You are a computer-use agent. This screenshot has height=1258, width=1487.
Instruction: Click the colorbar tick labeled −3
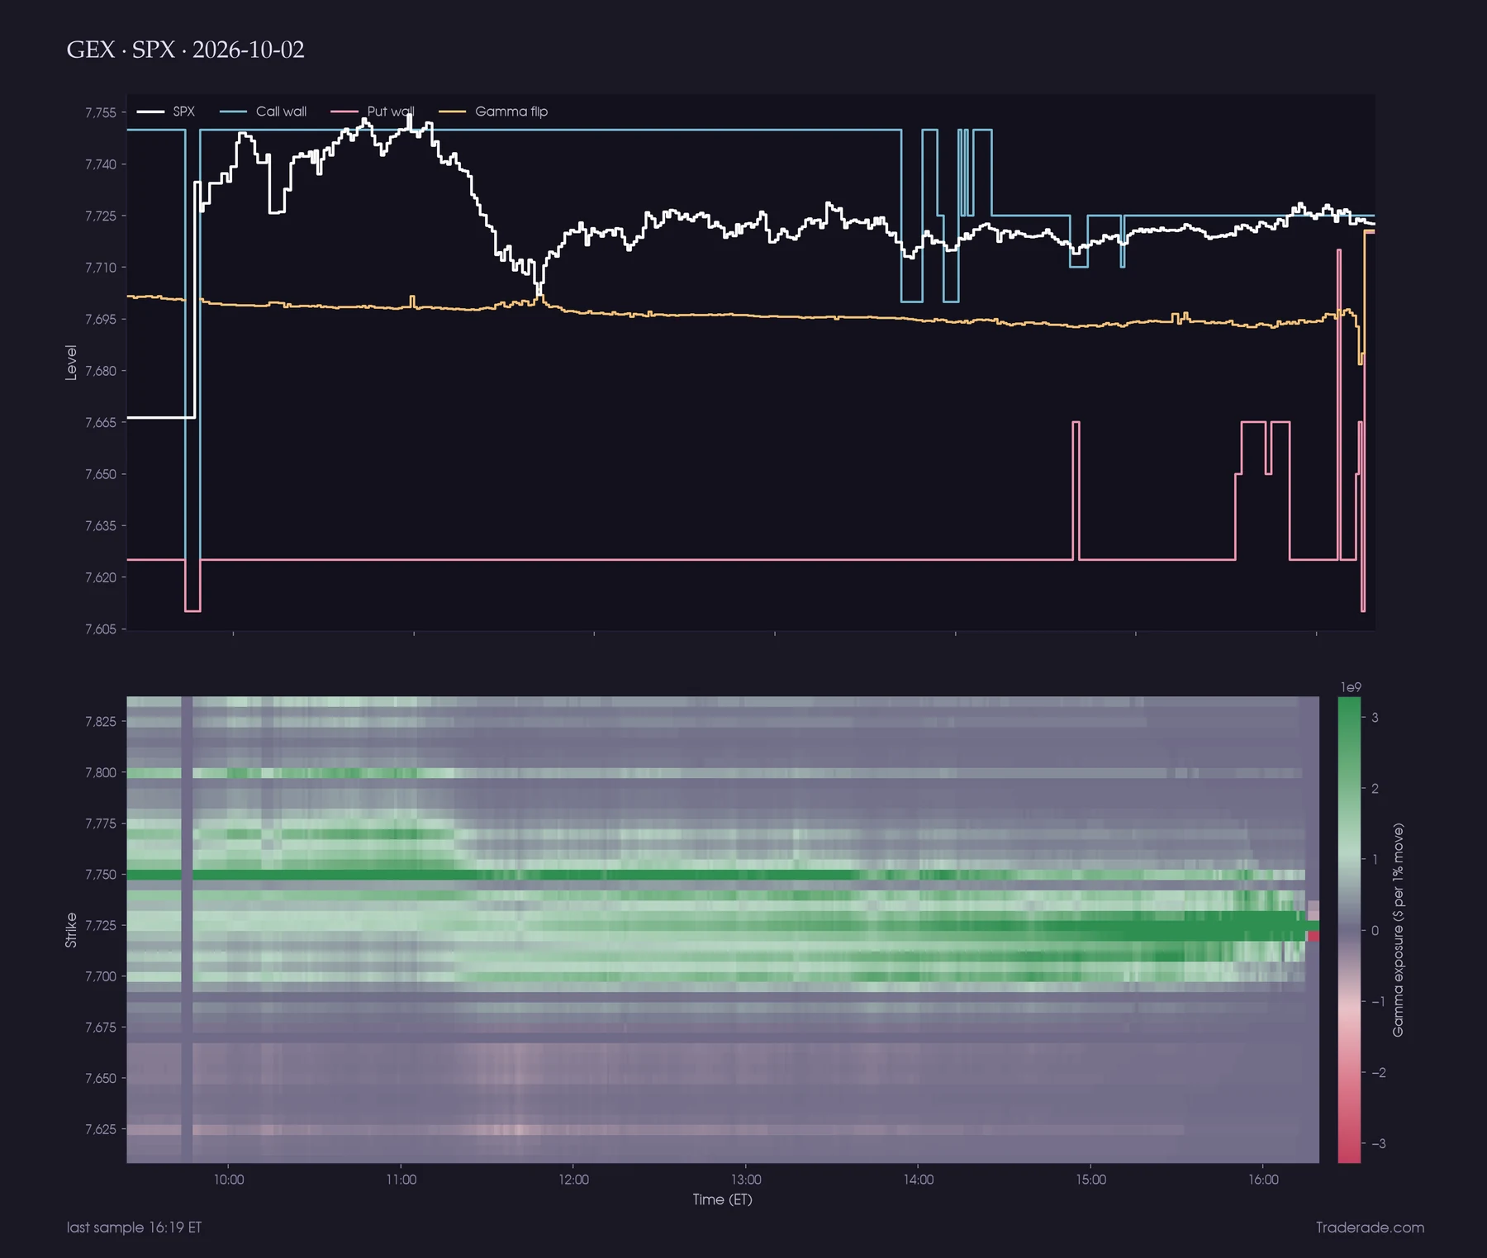tap(1378, 1144)
